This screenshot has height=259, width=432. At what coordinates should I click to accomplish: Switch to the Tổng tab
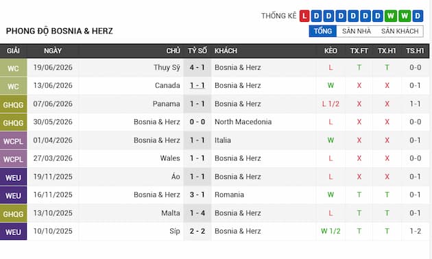coord(322,31)
